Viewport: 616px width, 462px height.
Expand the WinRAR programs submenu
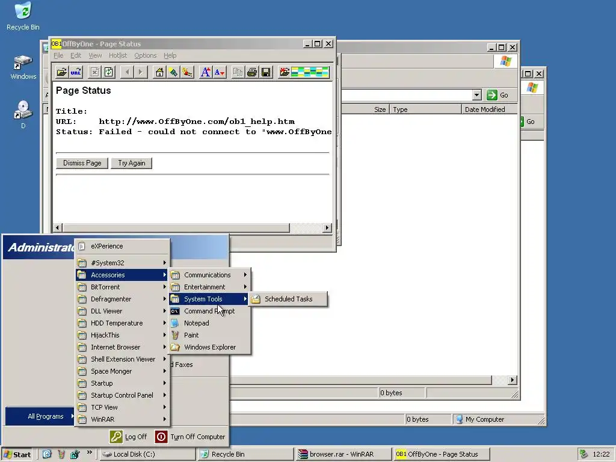click(122, 419)
